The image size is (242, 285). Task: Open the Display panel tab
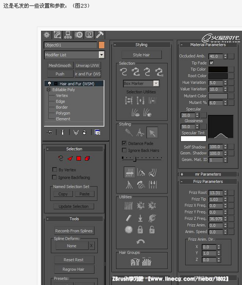point(89,35)
